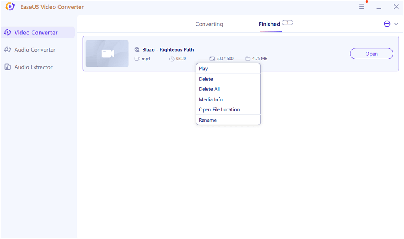
Task: Click the finished count badge showing 1
Action: point(288,23)
